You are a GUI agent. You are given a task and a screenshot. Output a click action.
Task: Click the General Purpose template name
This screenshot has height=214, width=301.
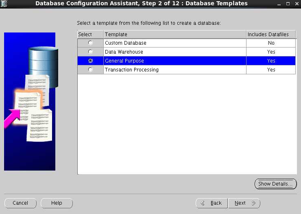click(x=124, y=61)
